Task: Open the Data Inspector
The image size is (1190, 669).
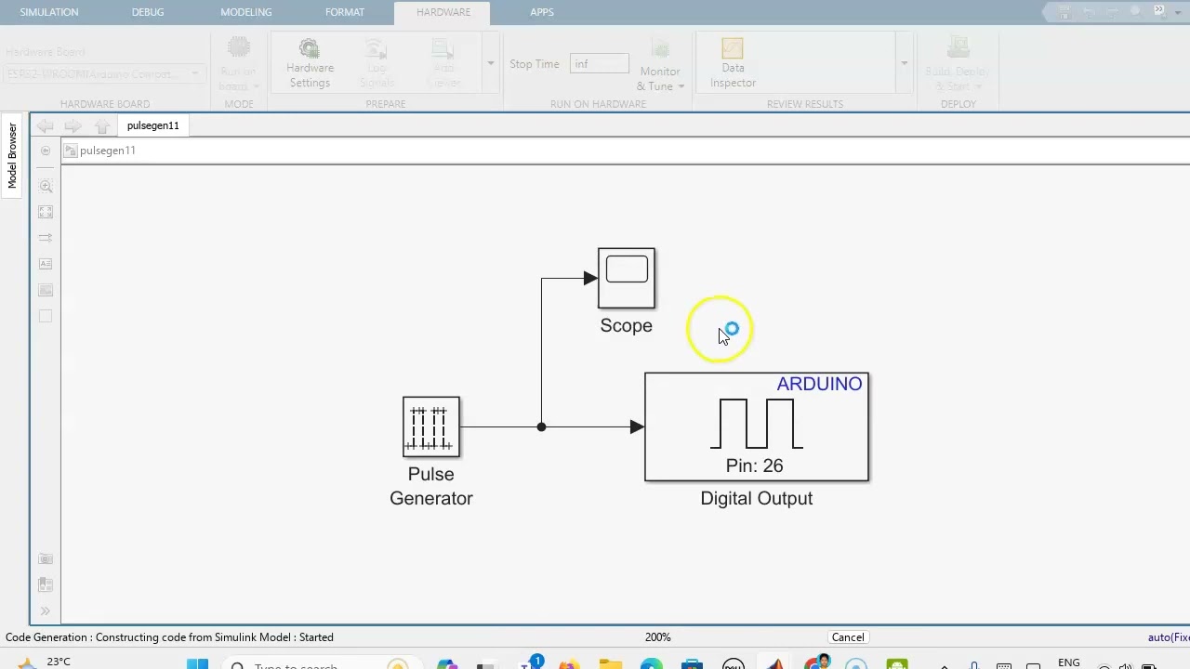Action: 733,63
